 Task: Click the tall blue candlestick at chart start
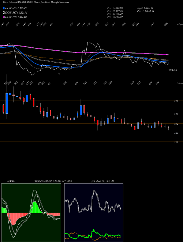(7, 103)
